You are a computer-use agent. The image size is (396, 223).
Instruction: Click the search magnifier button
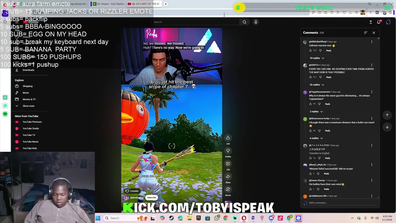point(244,22)
